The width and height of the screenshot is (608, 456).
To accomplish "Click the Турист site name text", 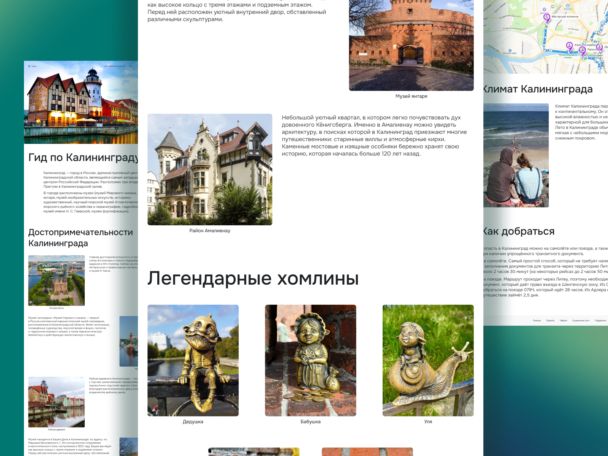I will 34,66.
